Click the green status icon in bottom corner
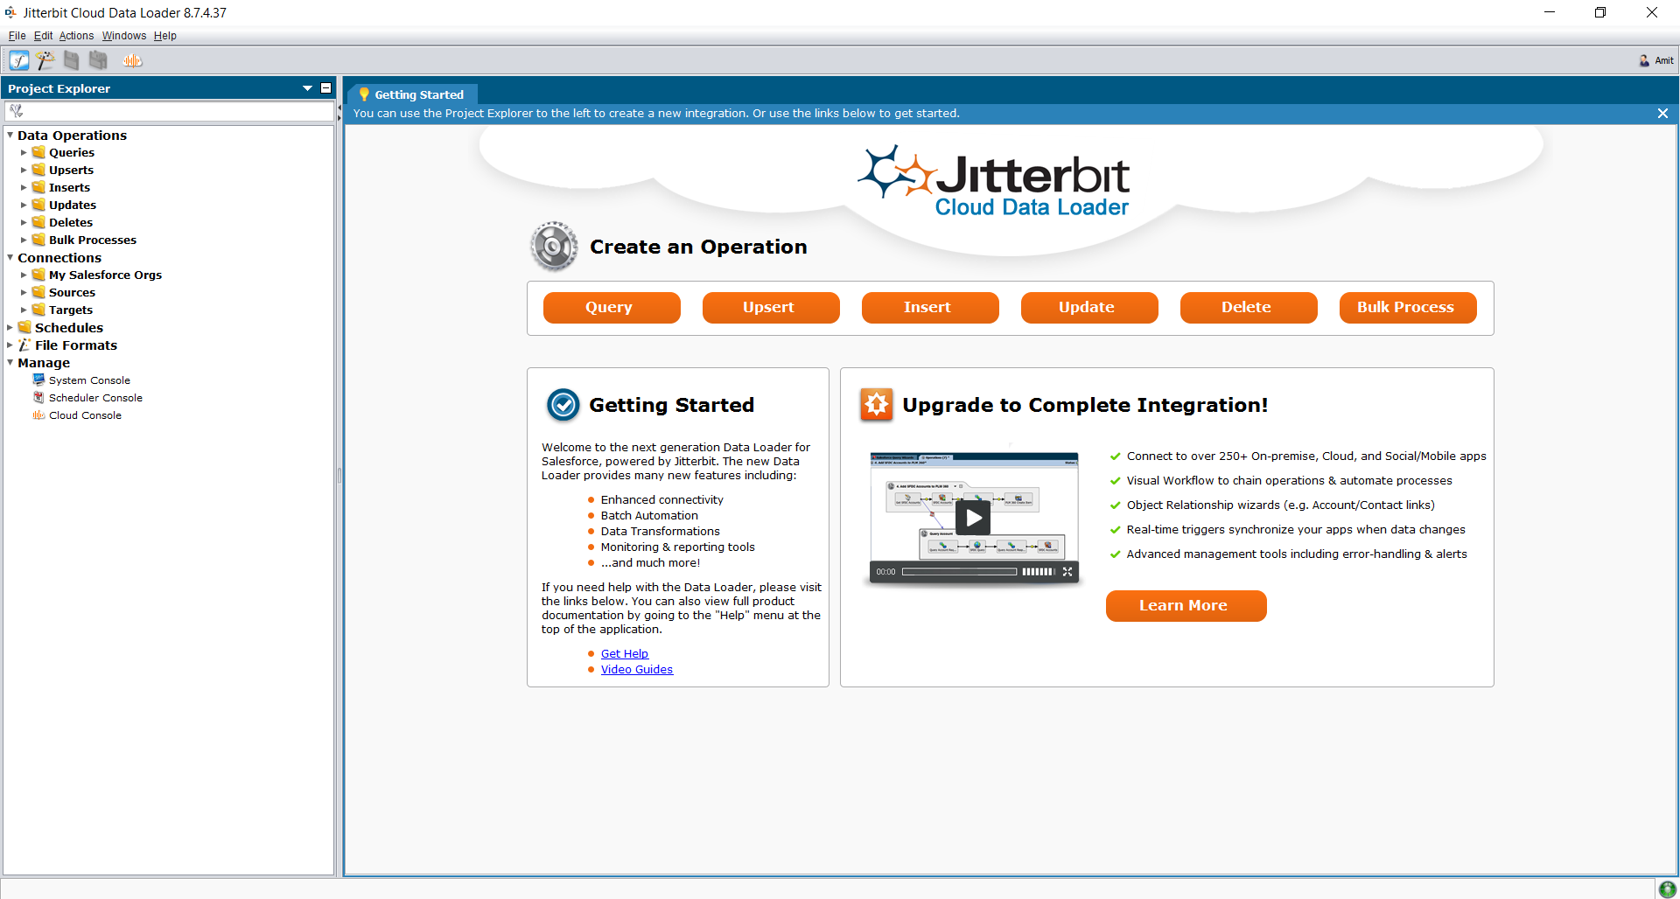Screen dimensions: 1680x899 pos(1667,889)
